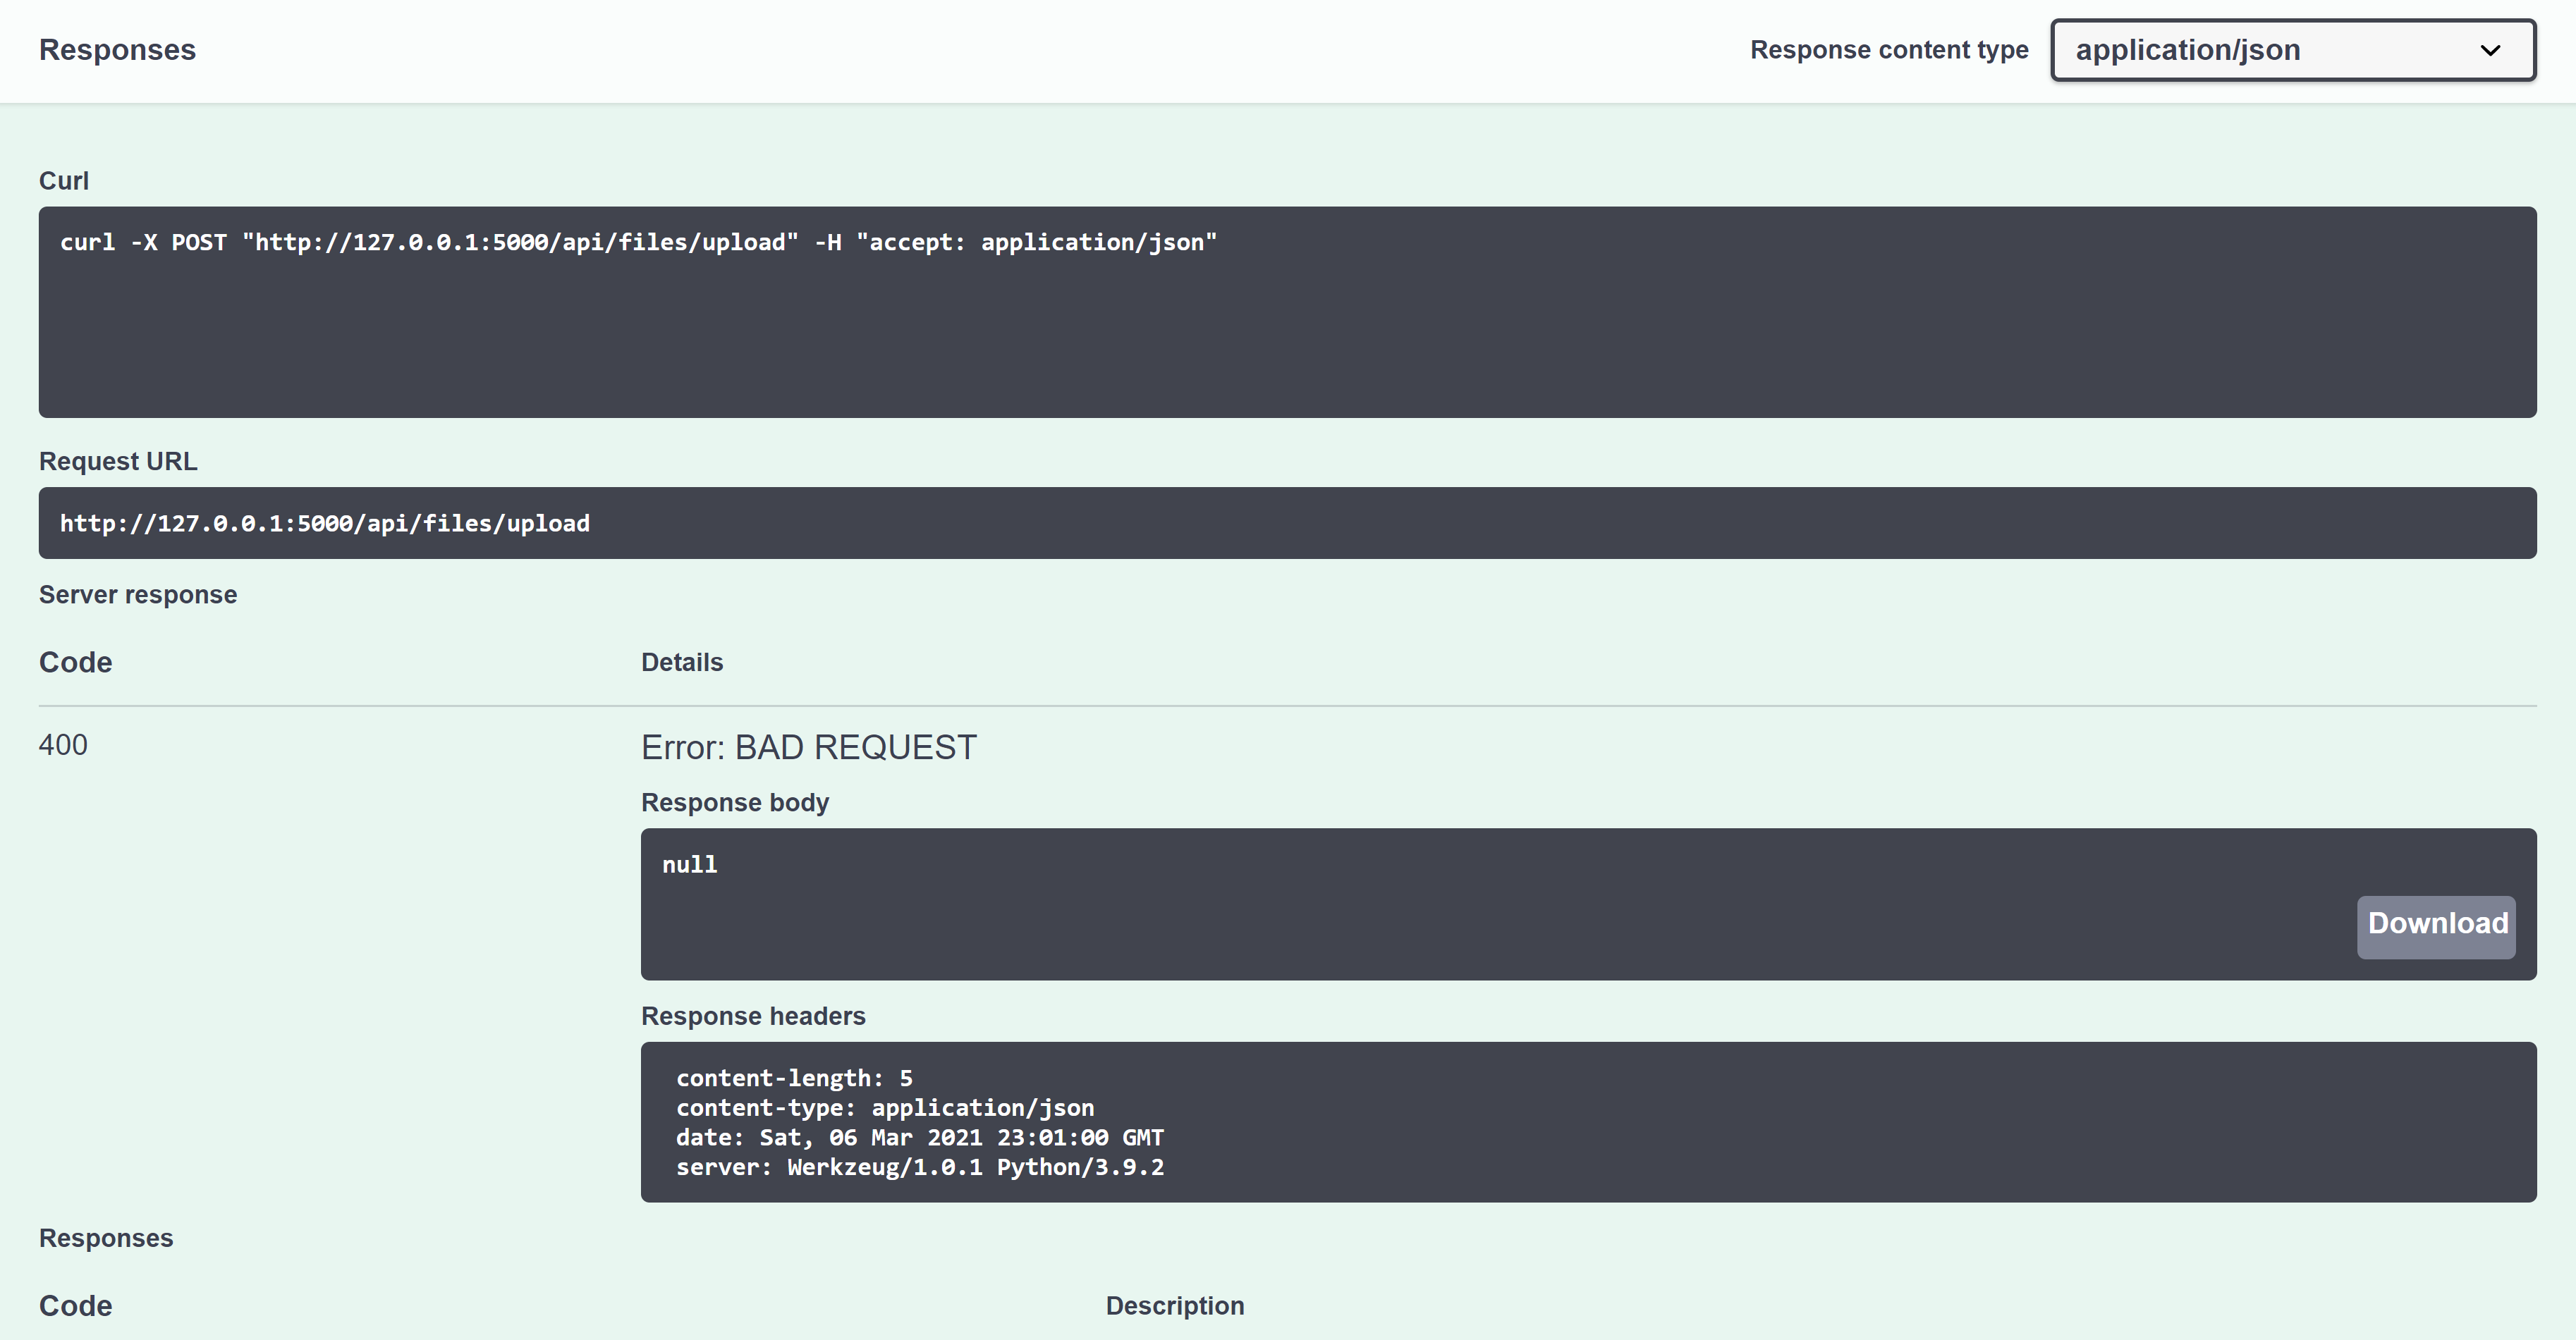Click the curl command text block
Screen dimensions: 2576x1340
[x=638, y=242]
